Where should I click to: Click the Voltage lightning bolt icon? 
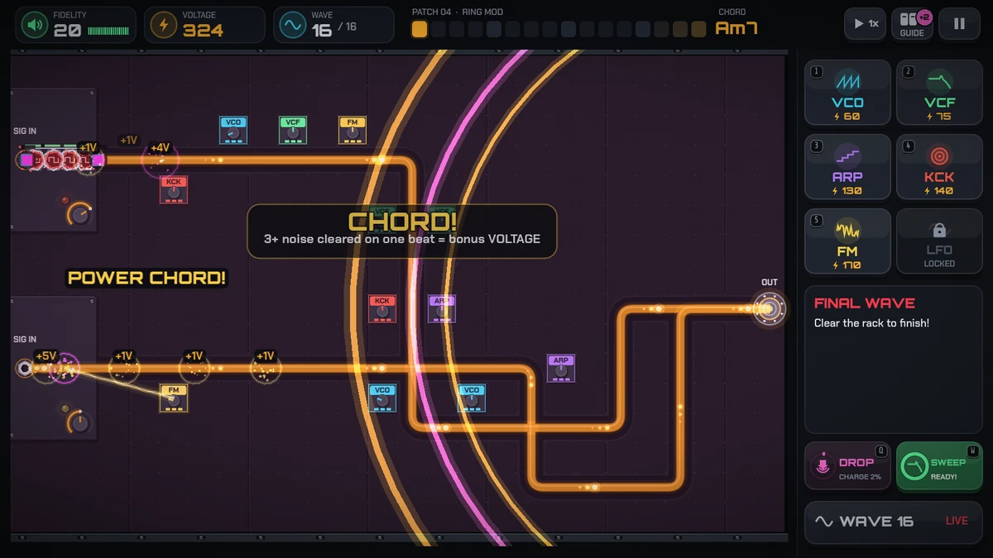[163, 25]
